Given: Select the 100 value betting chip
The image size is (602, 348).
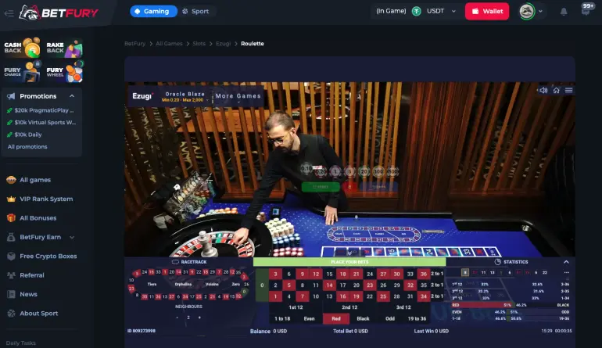Looking at the screenshot, I should (x=378, y=171).
